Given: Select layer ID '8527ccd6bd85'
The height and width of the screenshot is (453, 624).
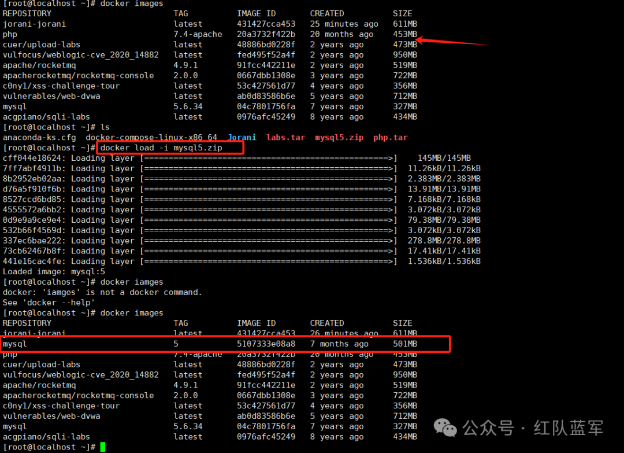Looking at the screenshot, I should 32,200.
